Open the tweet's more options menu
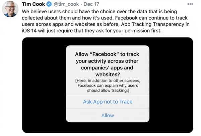Image resolution: width=201 pixels, height=136 pixels. click(190, 4)
